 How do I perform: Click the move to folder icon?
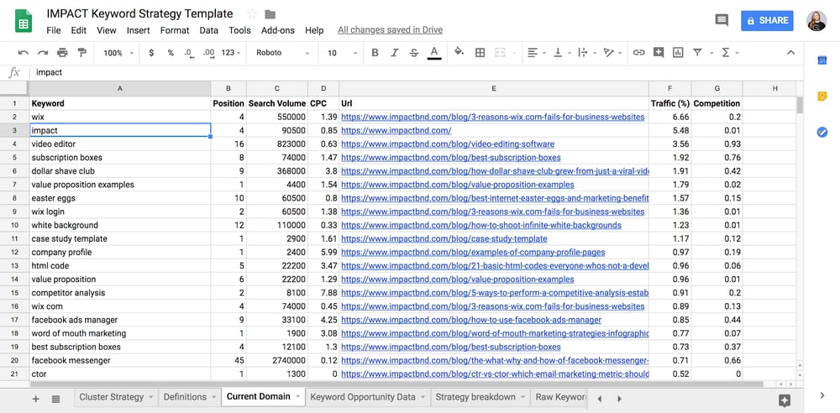click(x=270, y=14)
